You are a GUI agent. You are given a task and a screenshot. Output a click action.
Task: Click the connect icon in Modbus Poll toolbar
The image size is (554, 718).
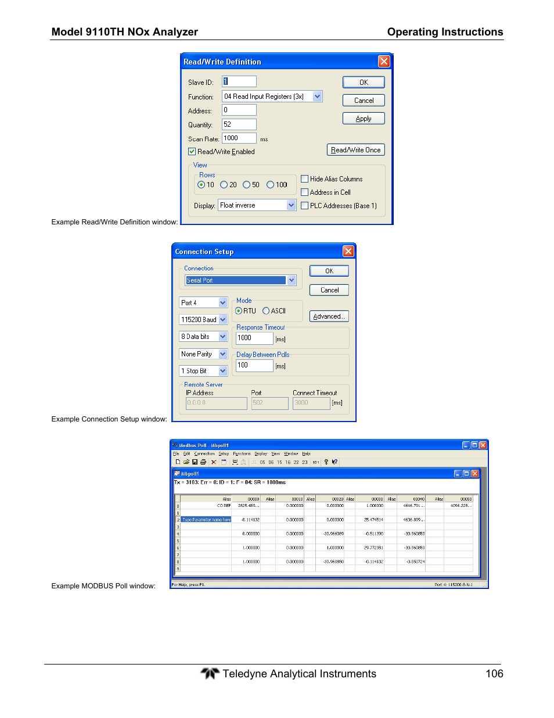tap(235, 462)
